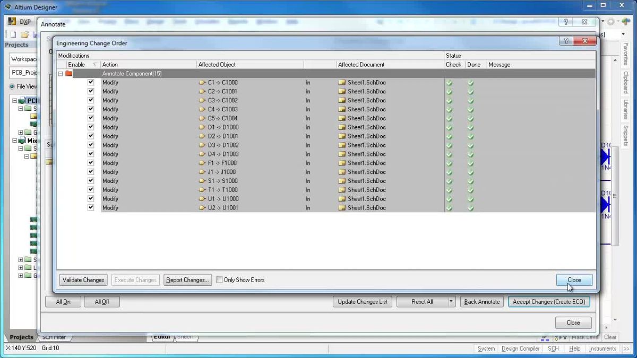Enable the Only Show Errors checkbox
Screen dimensions: 637x358
[x=219, y=280]
